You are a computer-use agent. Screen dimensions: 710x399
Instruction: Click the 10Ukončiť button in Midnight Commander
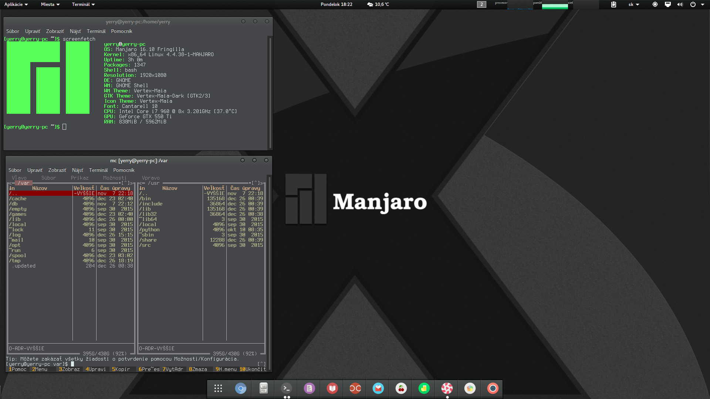pyautogui.click(x=253, y=369)
